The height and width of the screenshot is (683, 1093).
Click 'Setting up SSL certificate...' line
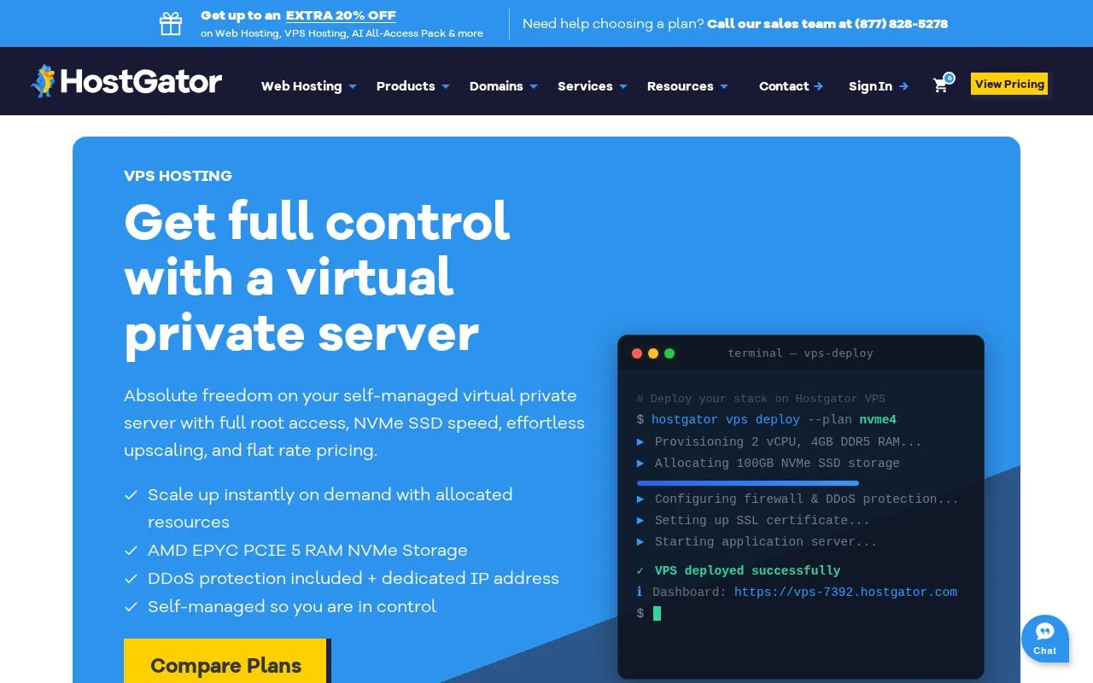pos(762,521)
